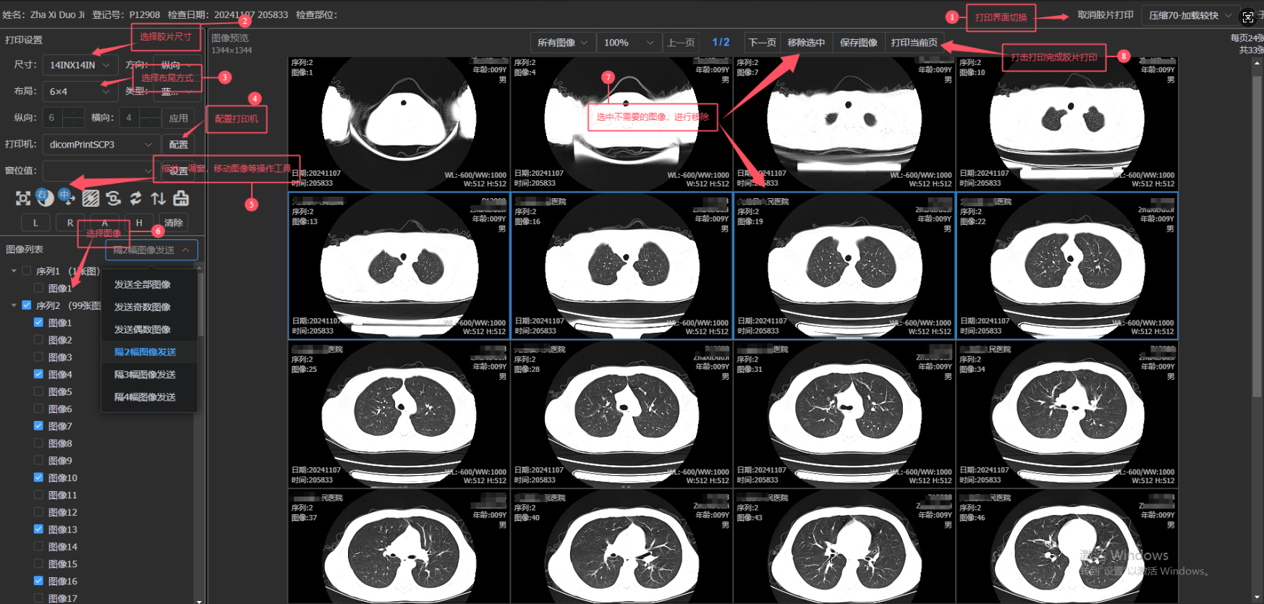Click the circular arrows flip icon
This screenshot has height=604, width=1264.
(x=135, y=198)
